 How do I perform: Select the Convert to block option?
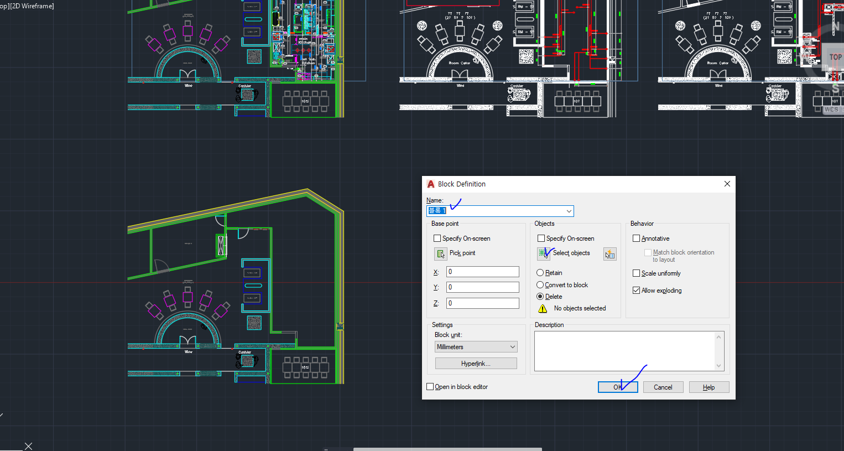pyautogui.click(x=540, y=285)
